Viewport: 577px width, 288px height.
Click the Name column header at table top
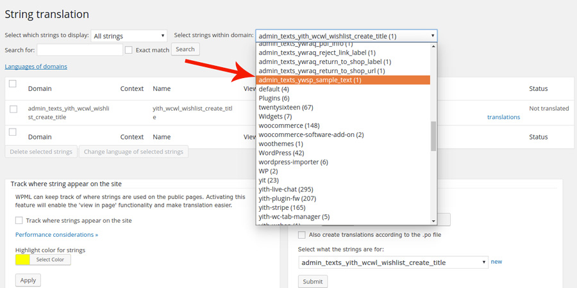click(x=162, y=89)
